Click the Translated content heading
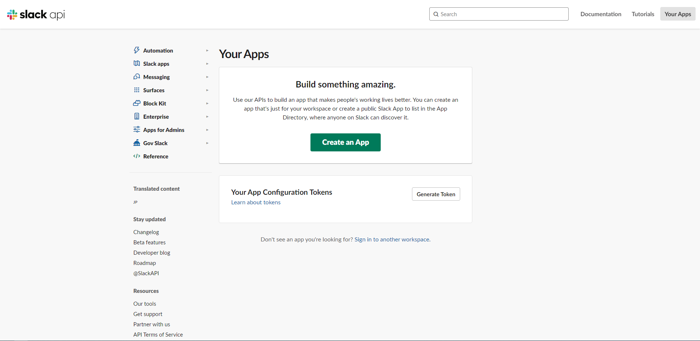The height and width of the screenshot is (341, 700). 156,189
